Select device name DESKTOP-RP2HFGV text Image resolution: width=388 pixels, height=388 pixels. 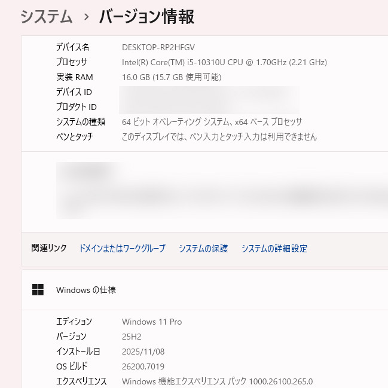(158, 47)
